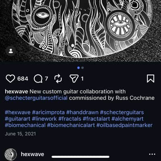Viewport: 161px width, 161px height.
Task: Go to the second carousel image dot
Action: [x=83, y=68]
